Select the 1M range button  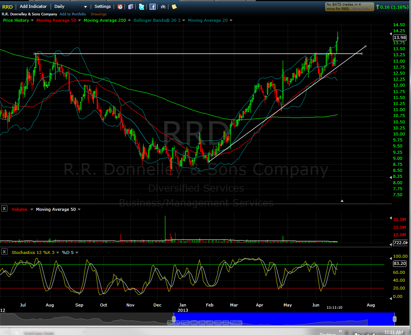tap(210, 322)
